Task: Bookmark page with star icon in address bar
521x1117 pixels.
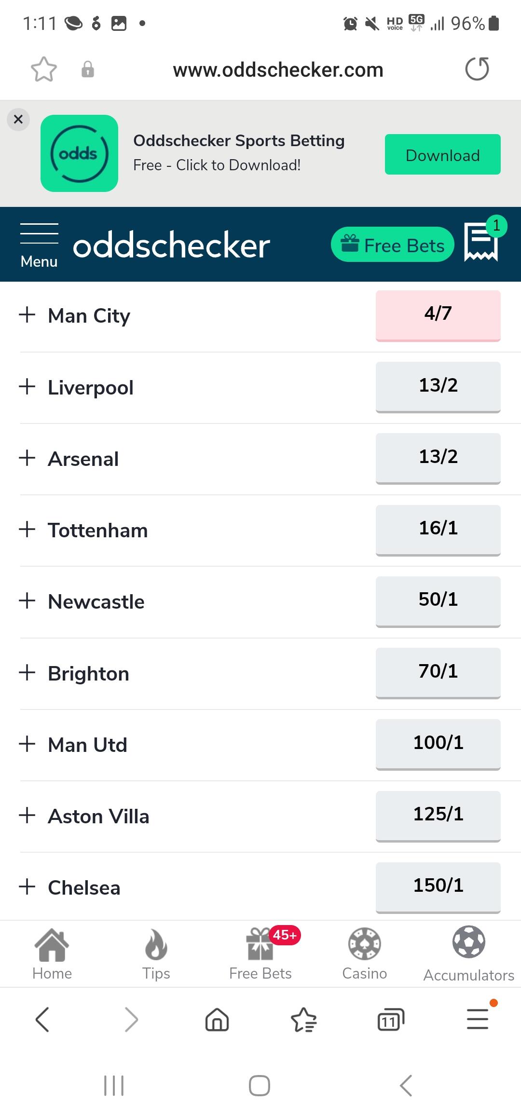Action: coord(44,69)
